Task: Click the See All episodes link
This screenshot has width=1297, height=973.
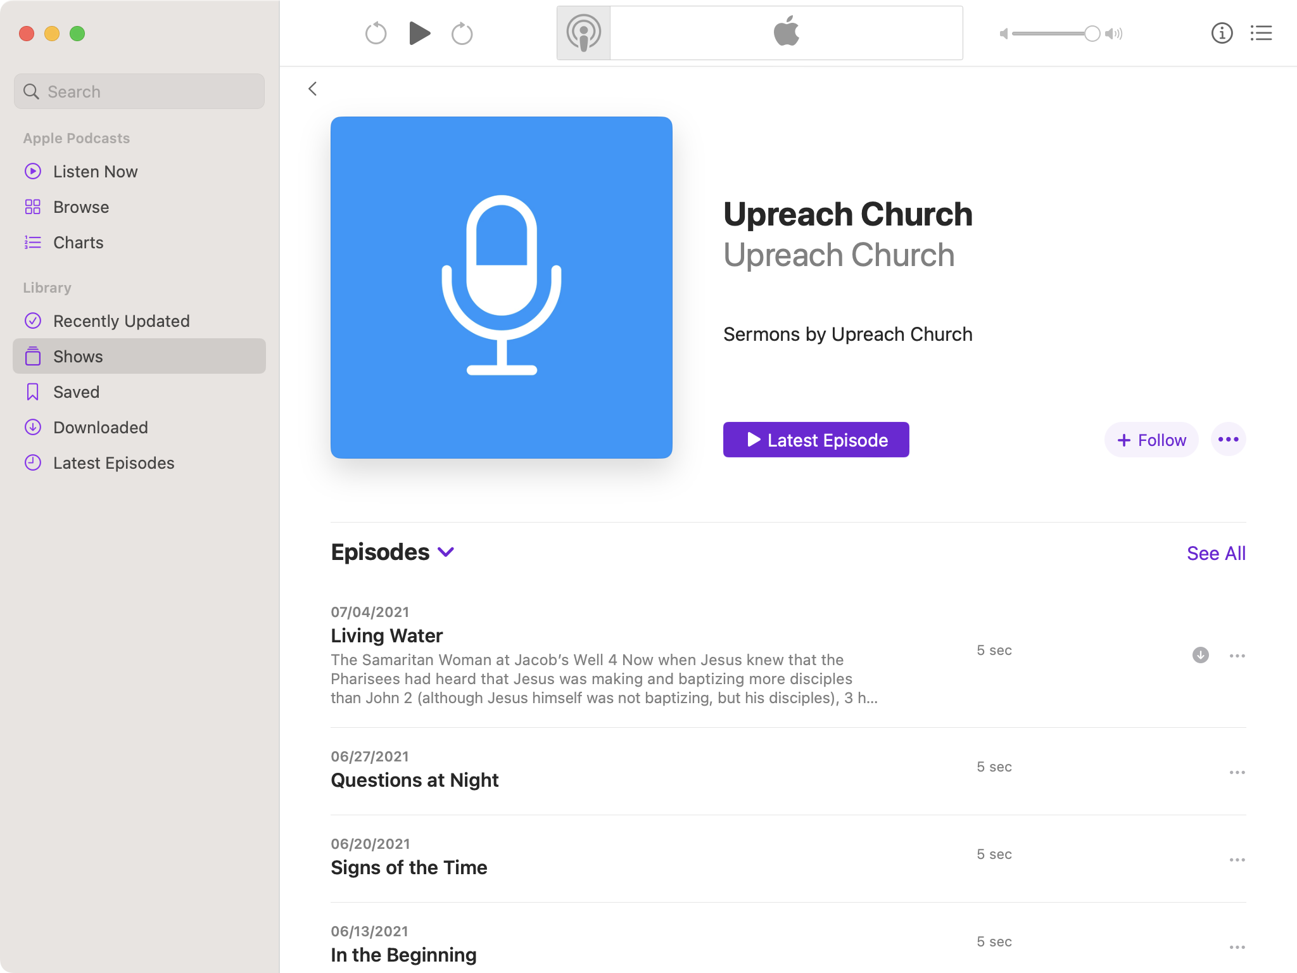Action: tap(1216, 554)
